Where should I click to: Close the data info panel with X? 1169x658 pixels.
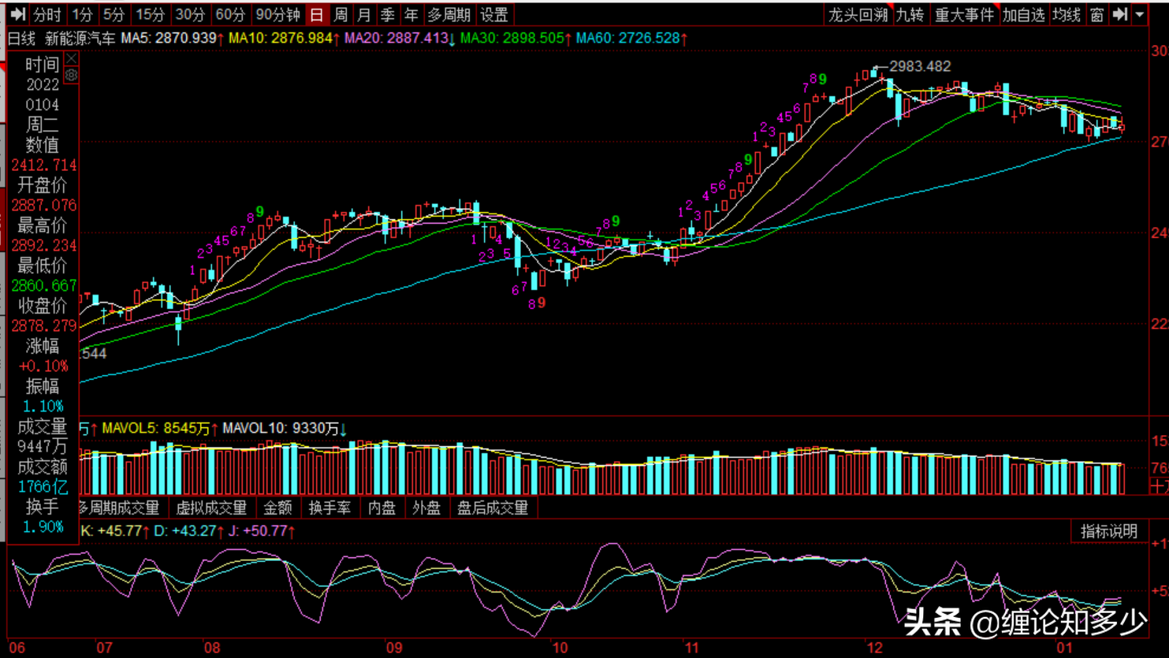coord(71,59)
